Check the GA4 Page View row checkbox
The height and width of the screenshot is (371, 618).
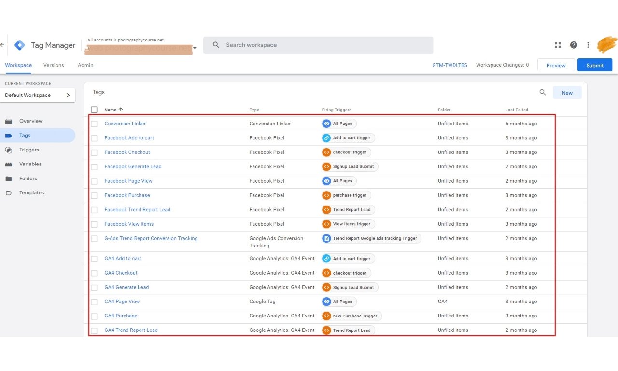point(94,302)
